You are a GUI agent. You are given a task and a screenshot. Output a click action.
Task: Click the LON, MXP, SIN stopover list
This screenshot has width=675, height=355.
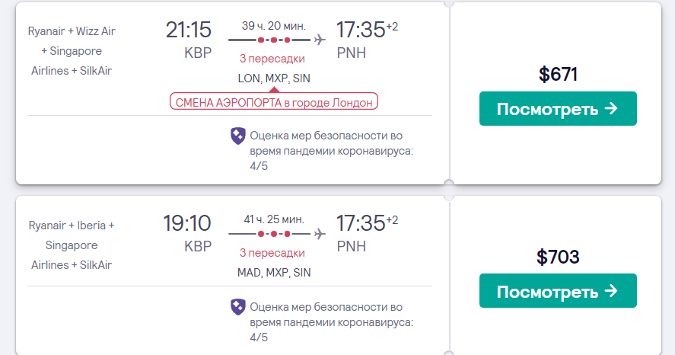[x=274, y=78]
